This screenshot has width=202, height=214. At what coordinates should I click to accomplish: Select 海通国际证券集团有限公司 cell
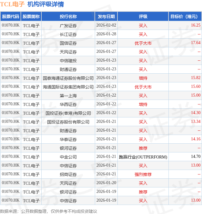(x=68, y=87)
